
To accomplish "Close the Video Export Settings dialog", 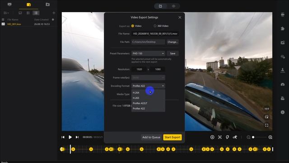I will pos(180,17).
